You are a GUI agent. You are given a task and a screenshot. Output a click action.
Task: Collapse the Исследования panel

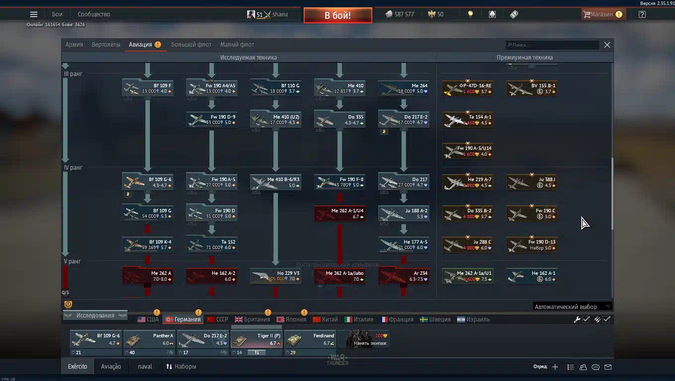point(95,316)
